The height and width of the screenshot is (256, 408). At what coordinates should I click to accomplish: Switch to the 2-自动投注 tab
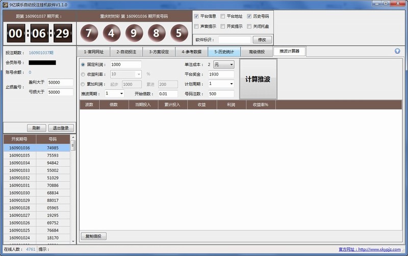(126, 52)
